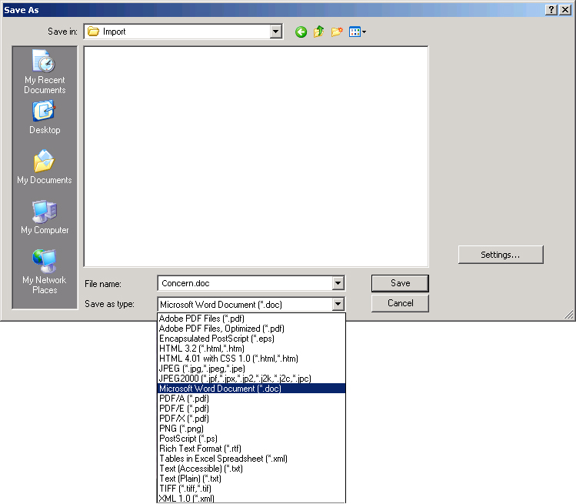Screen dimensions: 576x504
Task: Choose Rich Text Format (*.rtf)
Action: (251, 449)
